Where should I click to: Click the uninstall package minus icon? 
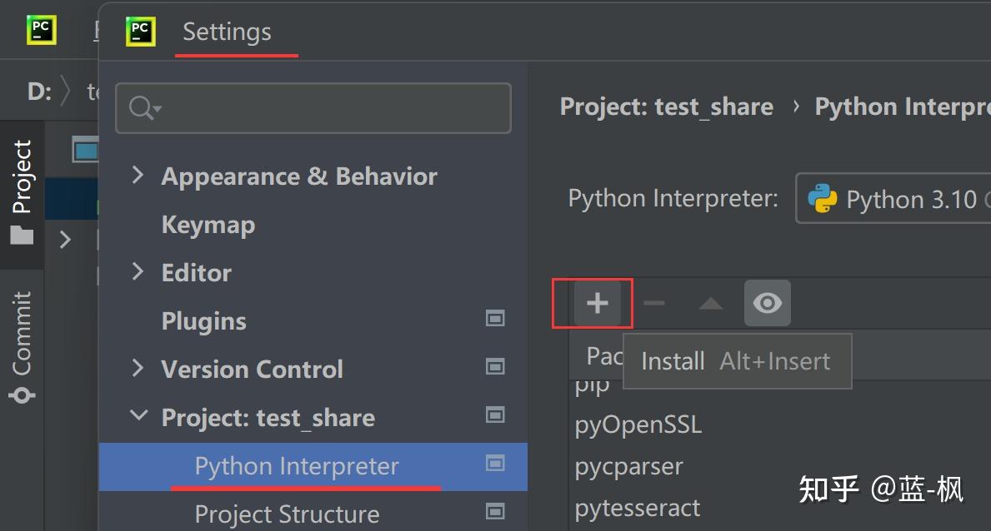point(653,303)
